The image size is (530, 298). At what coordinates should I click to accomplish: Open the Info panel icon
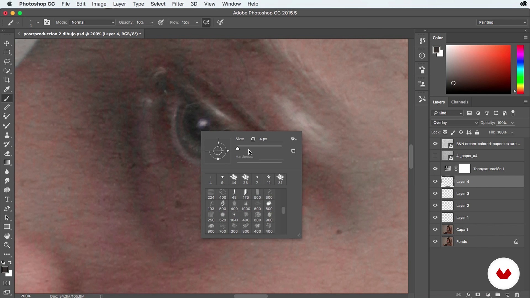tap(422, 55)
